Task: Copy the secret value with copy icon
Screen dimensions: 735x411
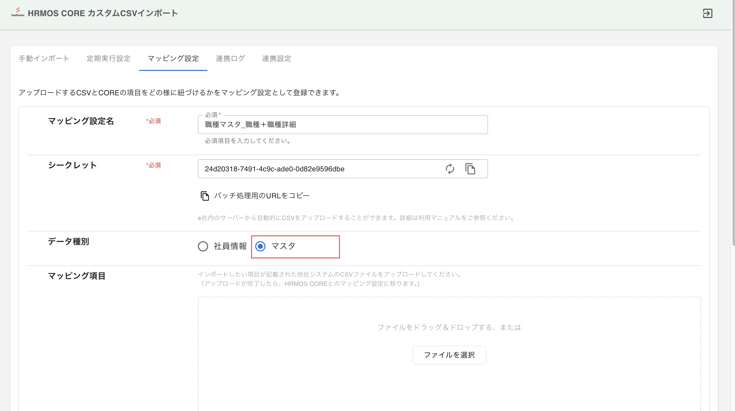Action: [470, 169]
